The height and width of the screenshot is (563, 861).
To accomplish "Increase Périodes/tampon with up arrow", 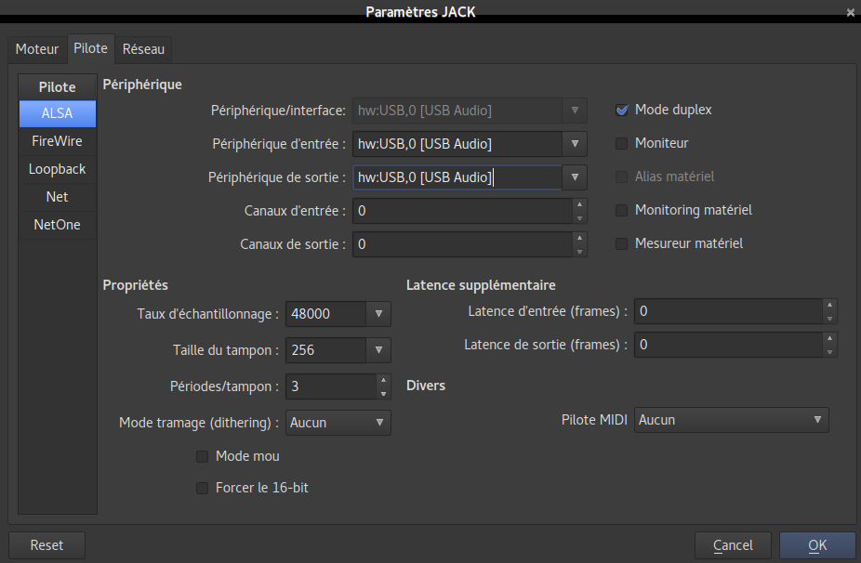I will tap(383, 380).
